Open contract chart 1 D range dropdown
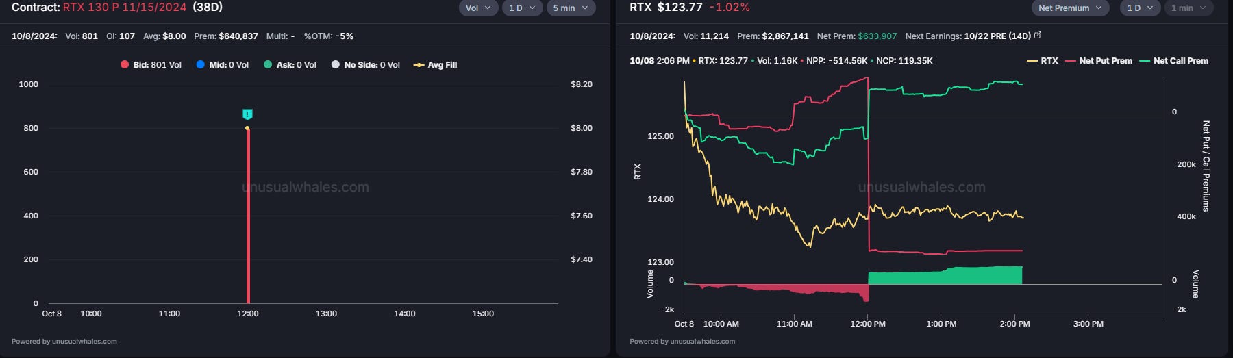The height and width of the screenshot is (358, 1233). coord(521,8)
